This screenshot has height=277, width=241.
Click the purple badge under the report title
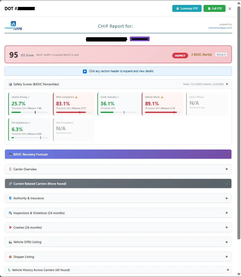(140, 39)
